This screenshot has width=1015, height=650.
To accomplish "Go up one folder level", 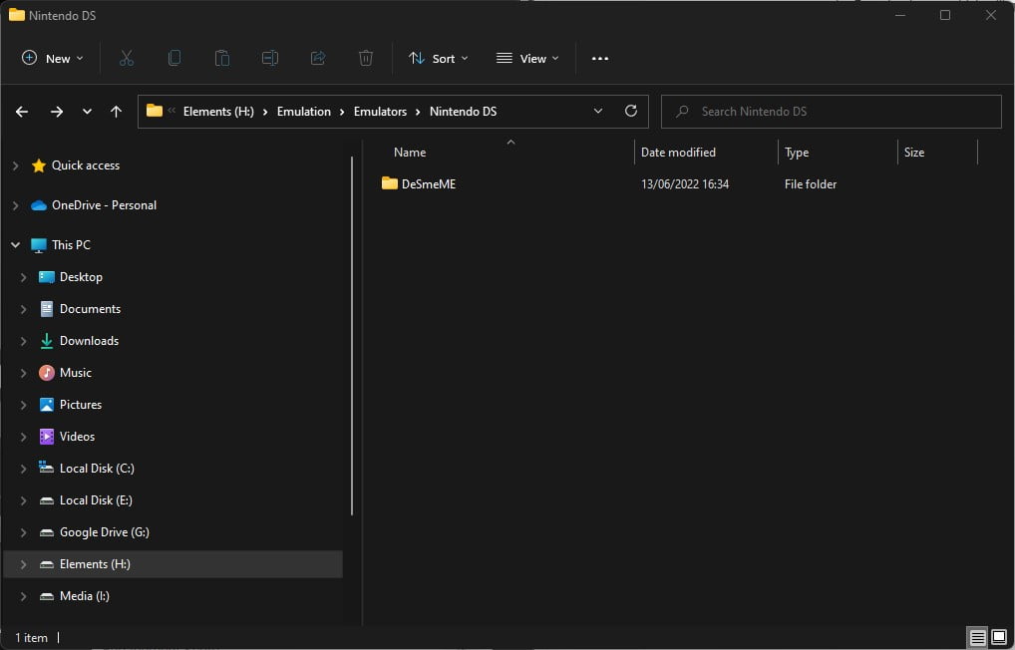I will 116,112.
